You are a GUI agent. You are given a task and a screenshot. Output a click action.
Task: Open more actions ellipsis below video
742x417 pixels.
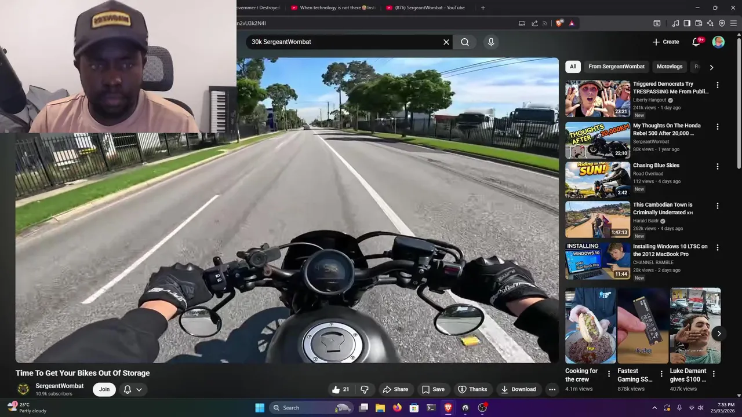(552, 389)
